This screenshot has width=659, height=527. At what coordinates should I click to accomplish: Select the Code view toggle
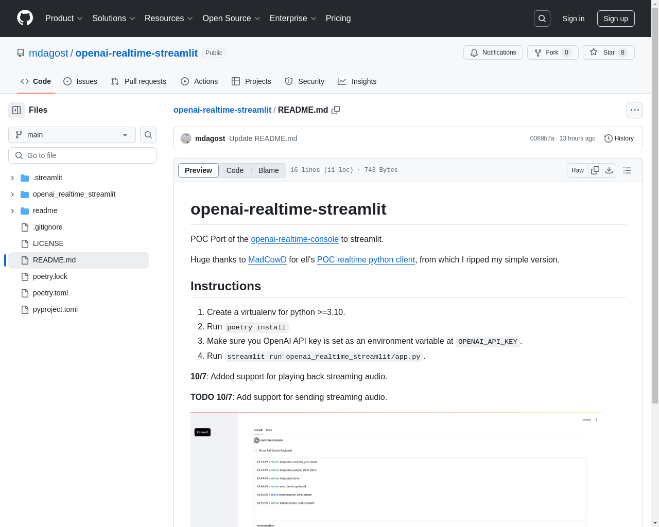235,170
